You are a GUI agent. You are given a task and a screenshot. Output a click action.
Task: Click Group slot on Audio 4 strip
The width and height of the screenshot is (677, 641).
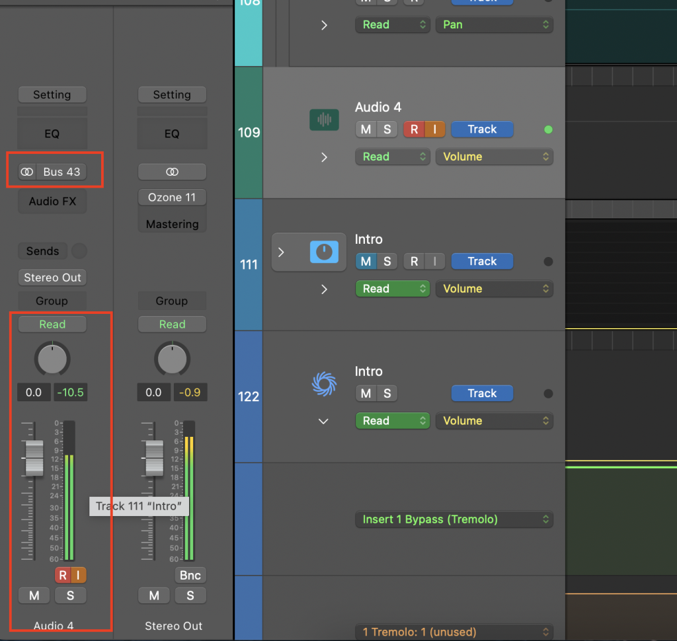click(52, 301)
